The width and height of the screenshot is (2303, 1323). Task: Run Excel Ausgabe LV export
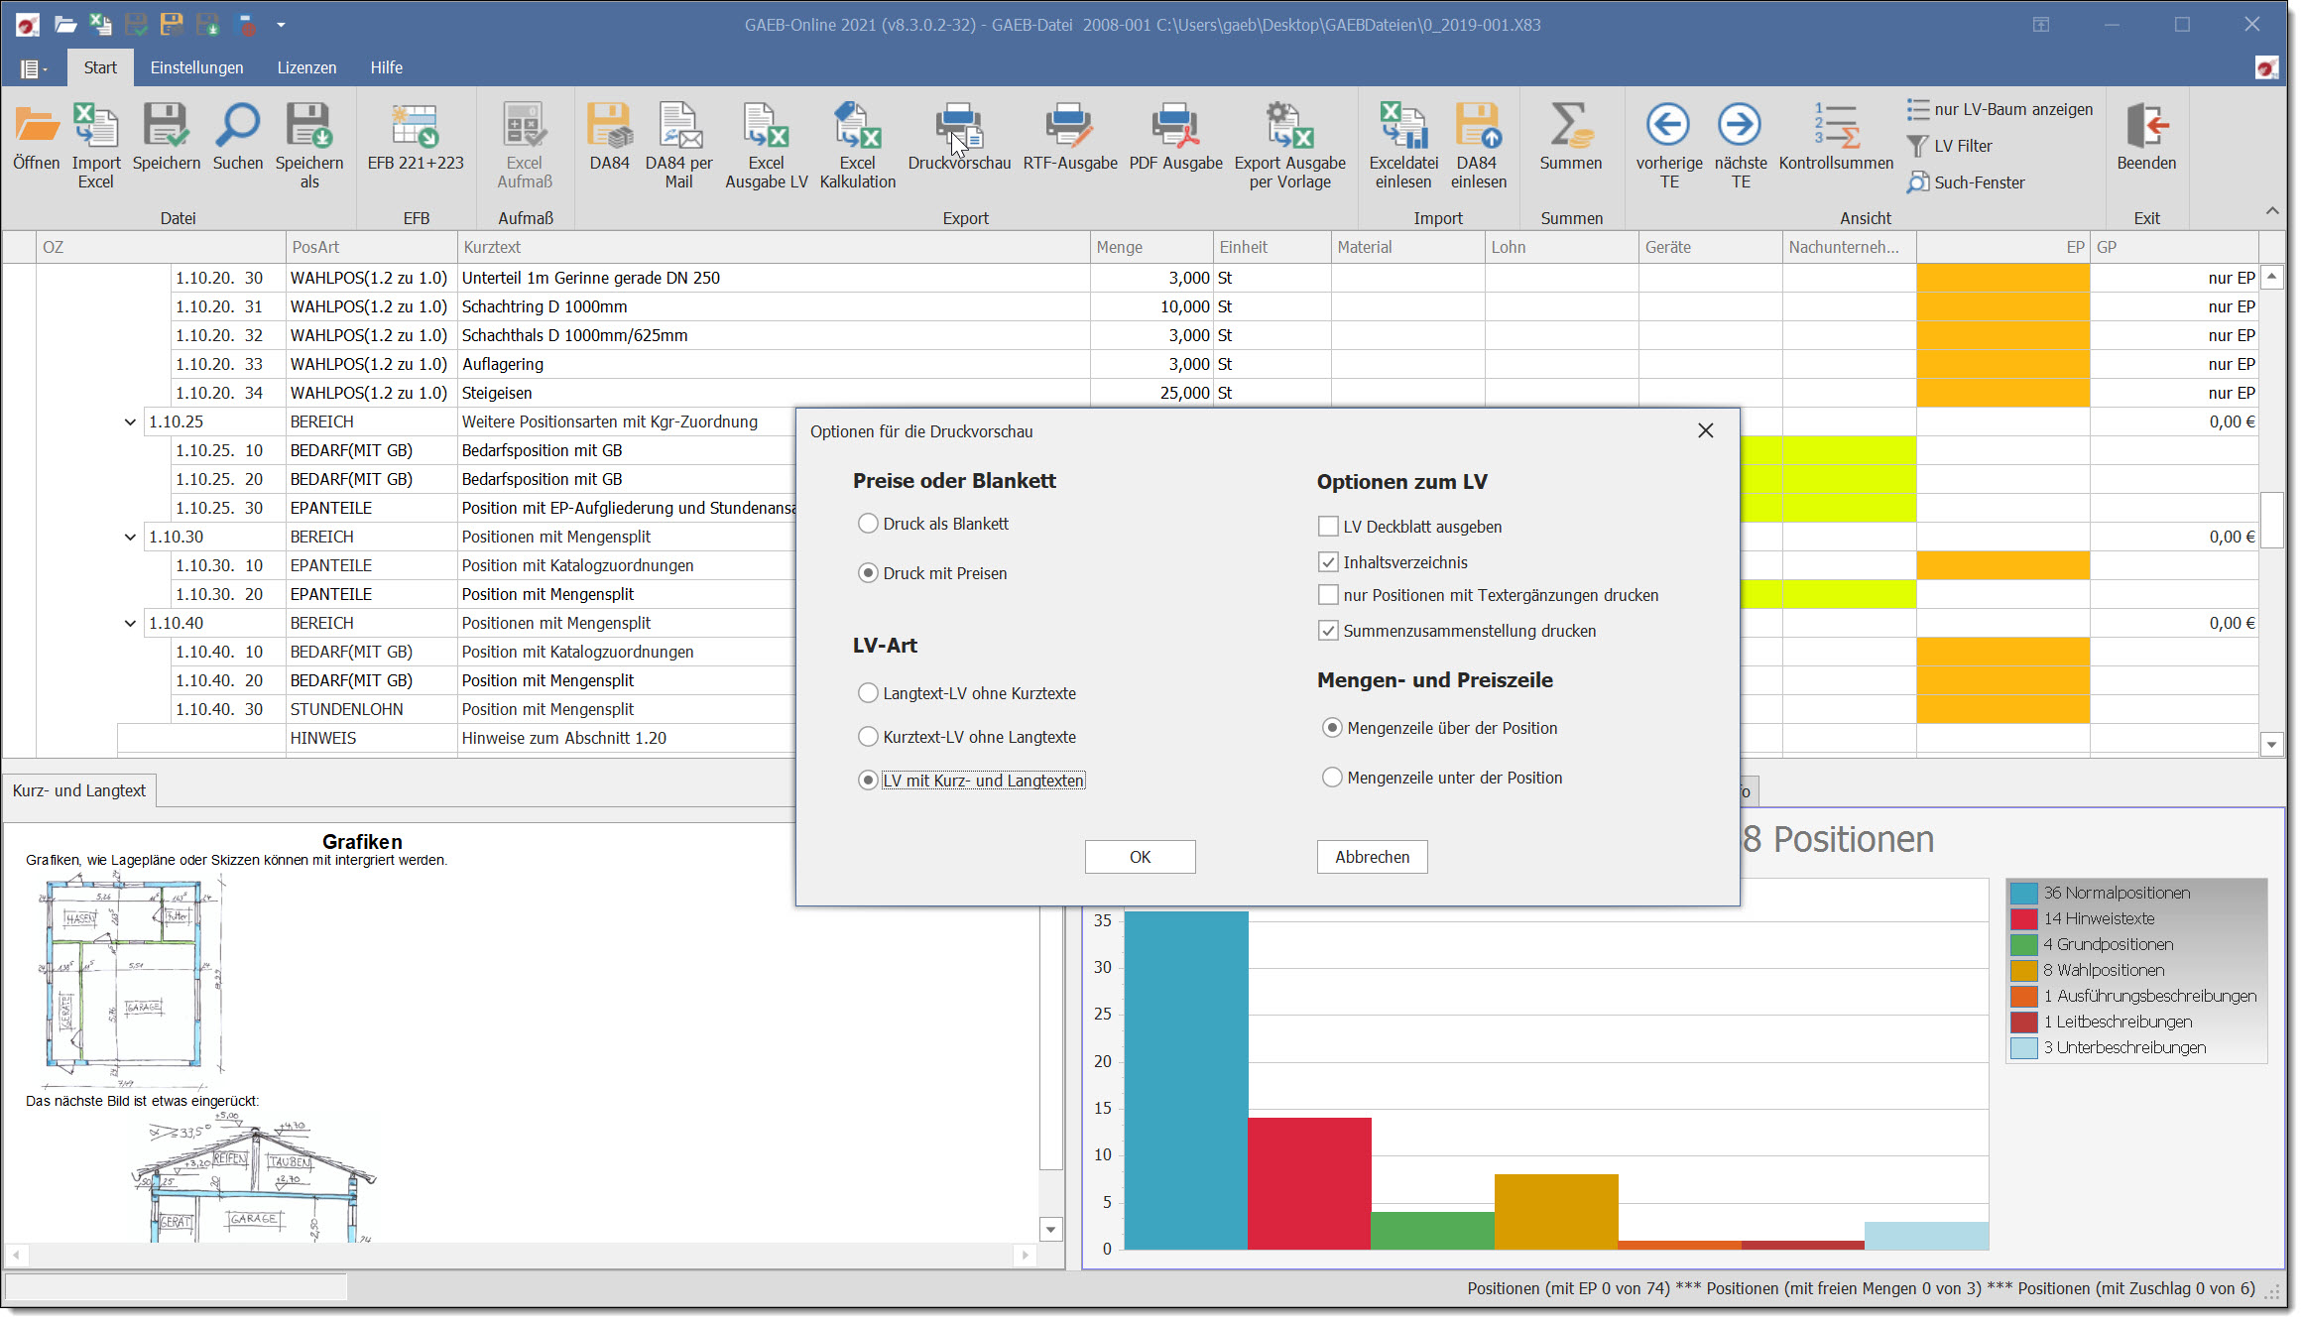coord(767,146)
